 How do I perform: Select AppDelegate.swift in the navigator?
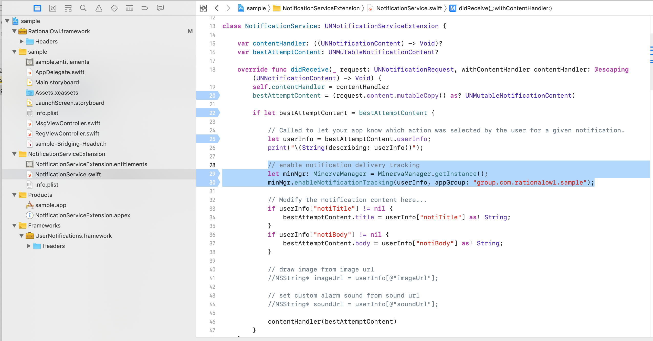[60, 72]
